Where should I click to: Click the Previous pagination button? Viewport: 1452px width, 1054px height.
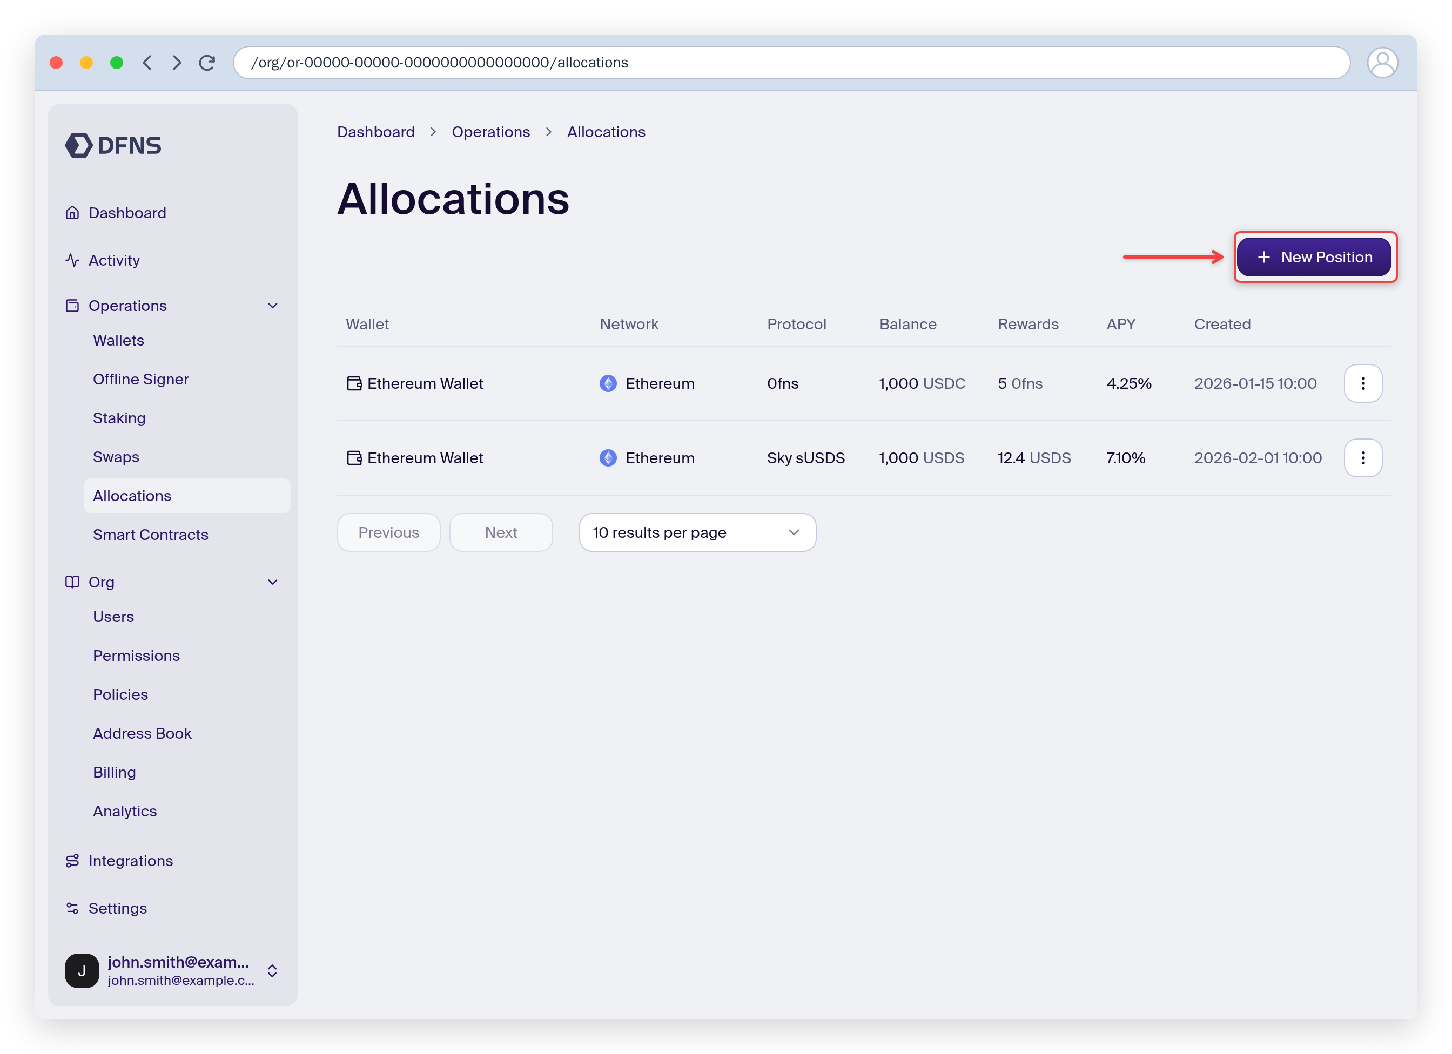tap(388, 532)
